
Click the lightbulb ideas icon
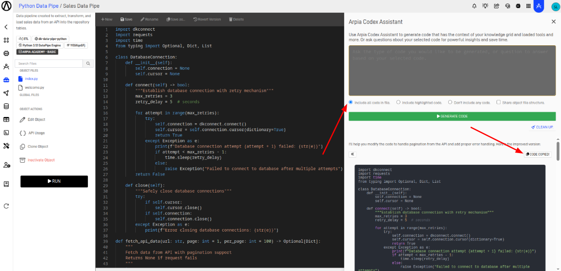[x=485, y=6]
